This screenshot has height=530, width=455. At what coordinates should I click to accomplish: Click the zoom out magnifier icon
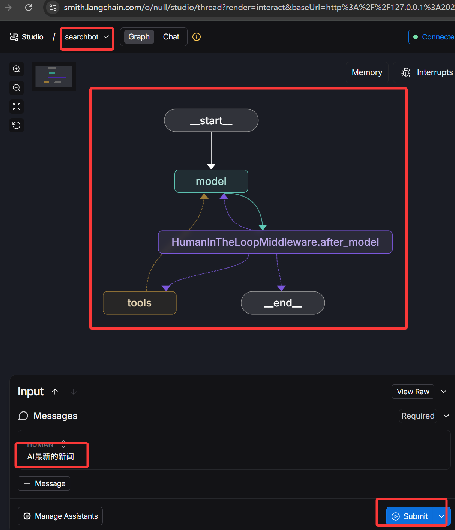point(17,88)
